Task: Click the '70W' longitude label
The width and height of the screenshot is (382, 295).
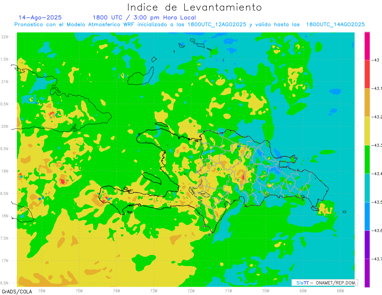Action: pos(266,291)
